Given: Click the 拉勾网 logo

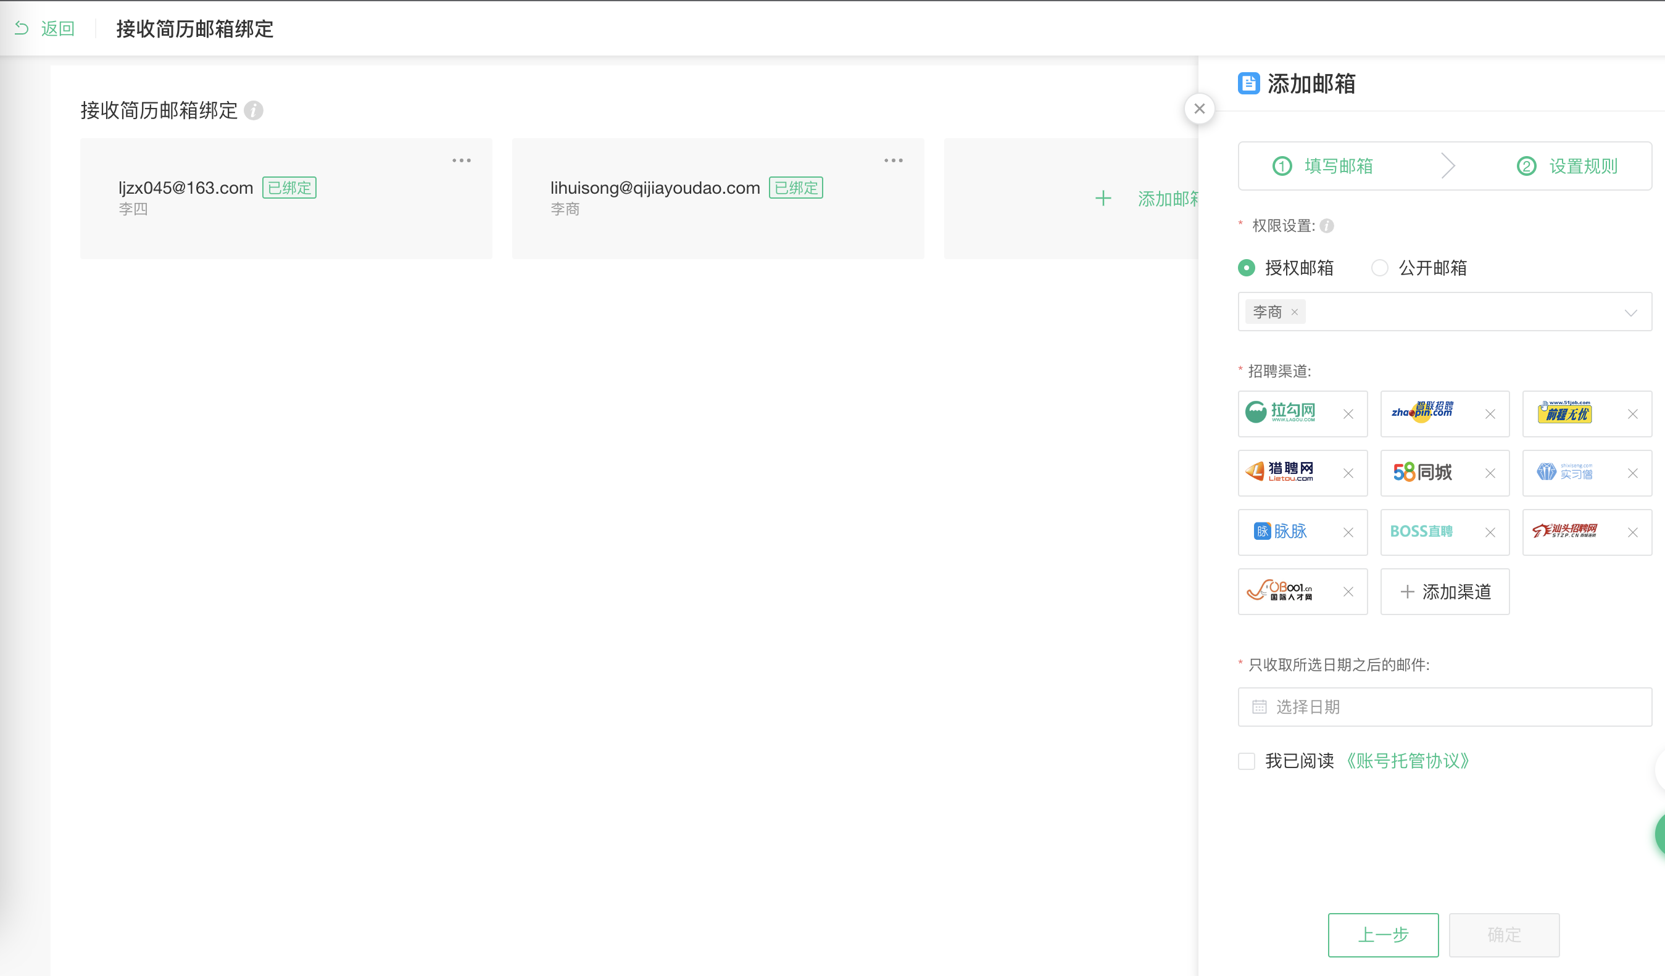Looking at the screenshot, I should (1281, 412).
